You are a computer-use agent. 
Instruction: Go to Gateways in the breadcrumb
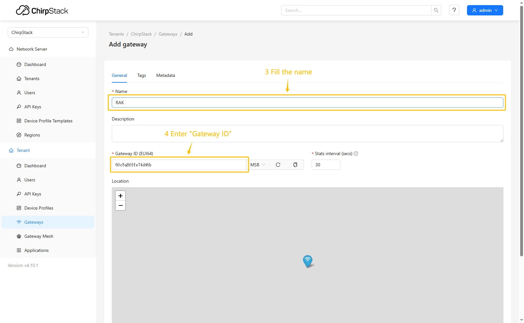click(168, 34)
